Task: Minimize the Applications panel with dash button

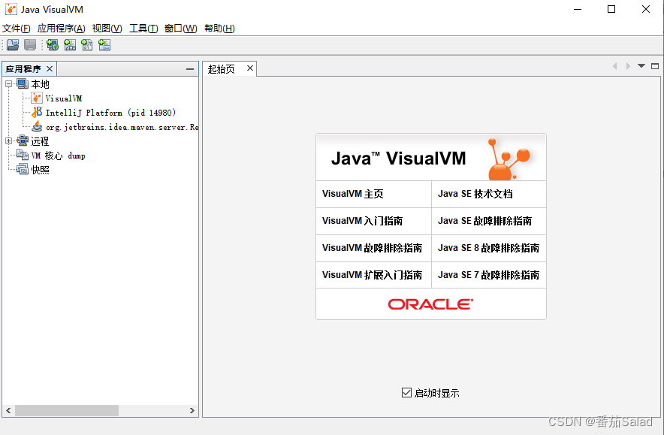Action: point(190,69)
